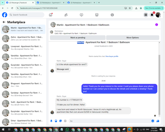The image size is (165, 132).
Task: Select Simar conversation in the list
Action: pyautogui.click(x=23, y=122)
